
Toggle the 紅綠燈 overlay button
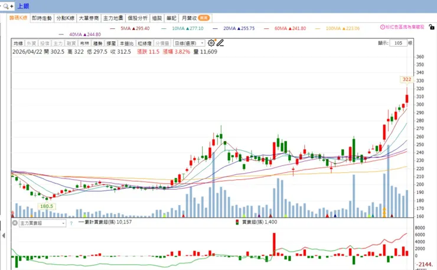(145, 43)
